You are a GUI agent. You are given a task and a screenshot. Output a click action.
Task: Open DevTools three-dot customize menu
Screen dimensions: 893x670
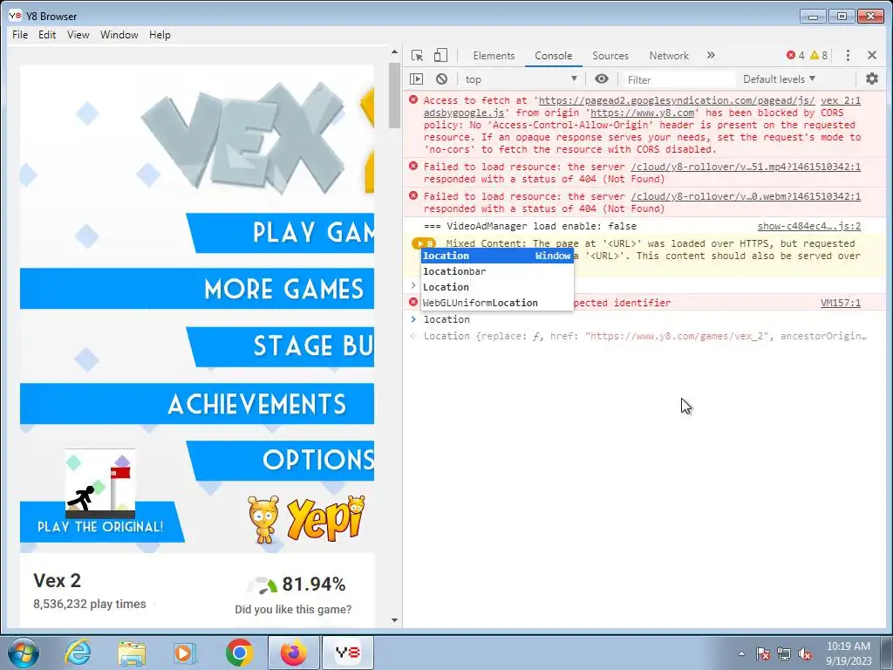point(848,55)
